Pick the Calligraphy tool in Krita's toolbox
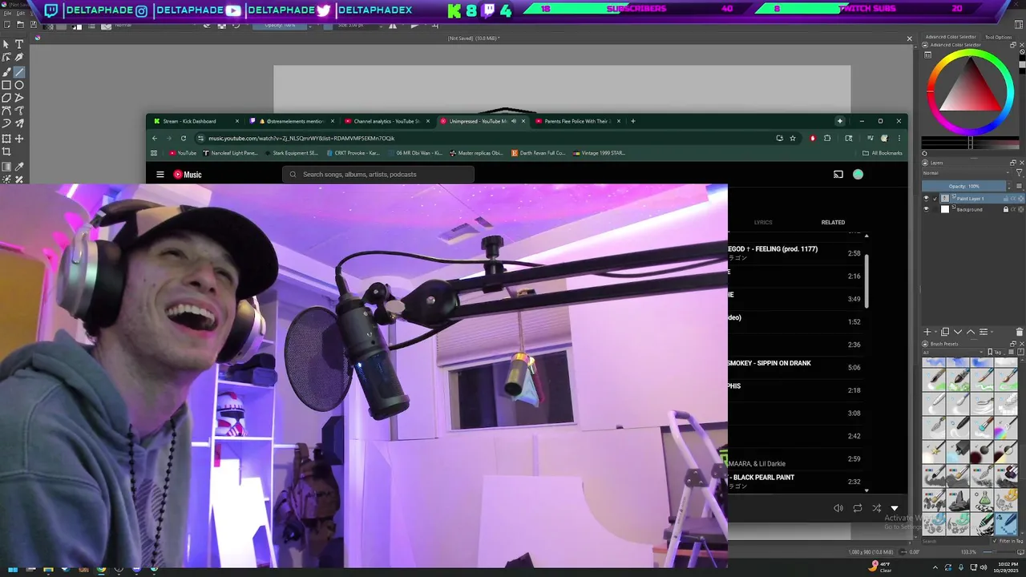This screenshot has height=577, width=1026. click(19, 58)
